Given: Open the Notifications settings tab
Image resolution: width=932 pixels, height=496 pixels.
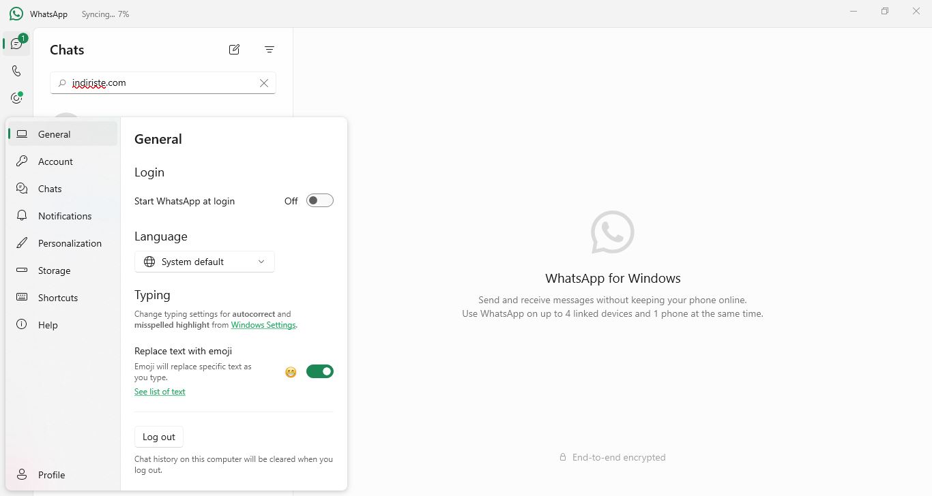Looking at the screenshot, I should pos(63,216).
